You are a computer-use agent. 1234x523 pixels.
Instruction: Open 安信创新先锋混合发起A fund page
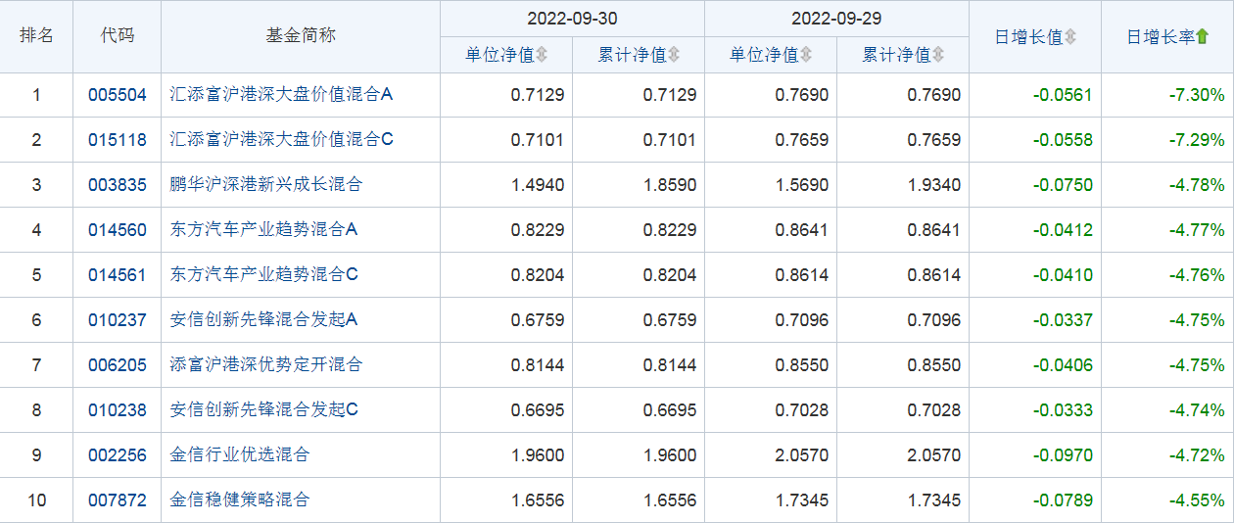point(263,320)
